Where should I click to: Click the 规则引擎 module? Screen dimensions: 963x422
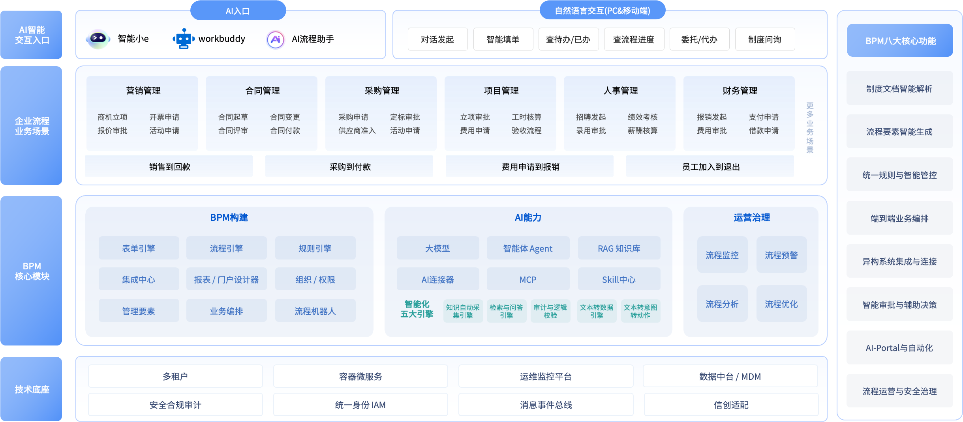tap(315, 248)
